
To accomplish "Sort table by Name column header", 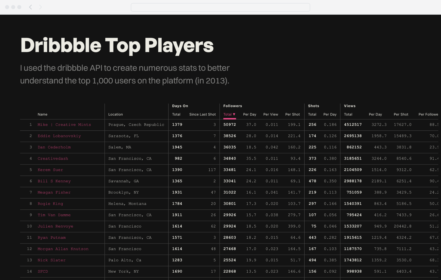I will 43,114.
